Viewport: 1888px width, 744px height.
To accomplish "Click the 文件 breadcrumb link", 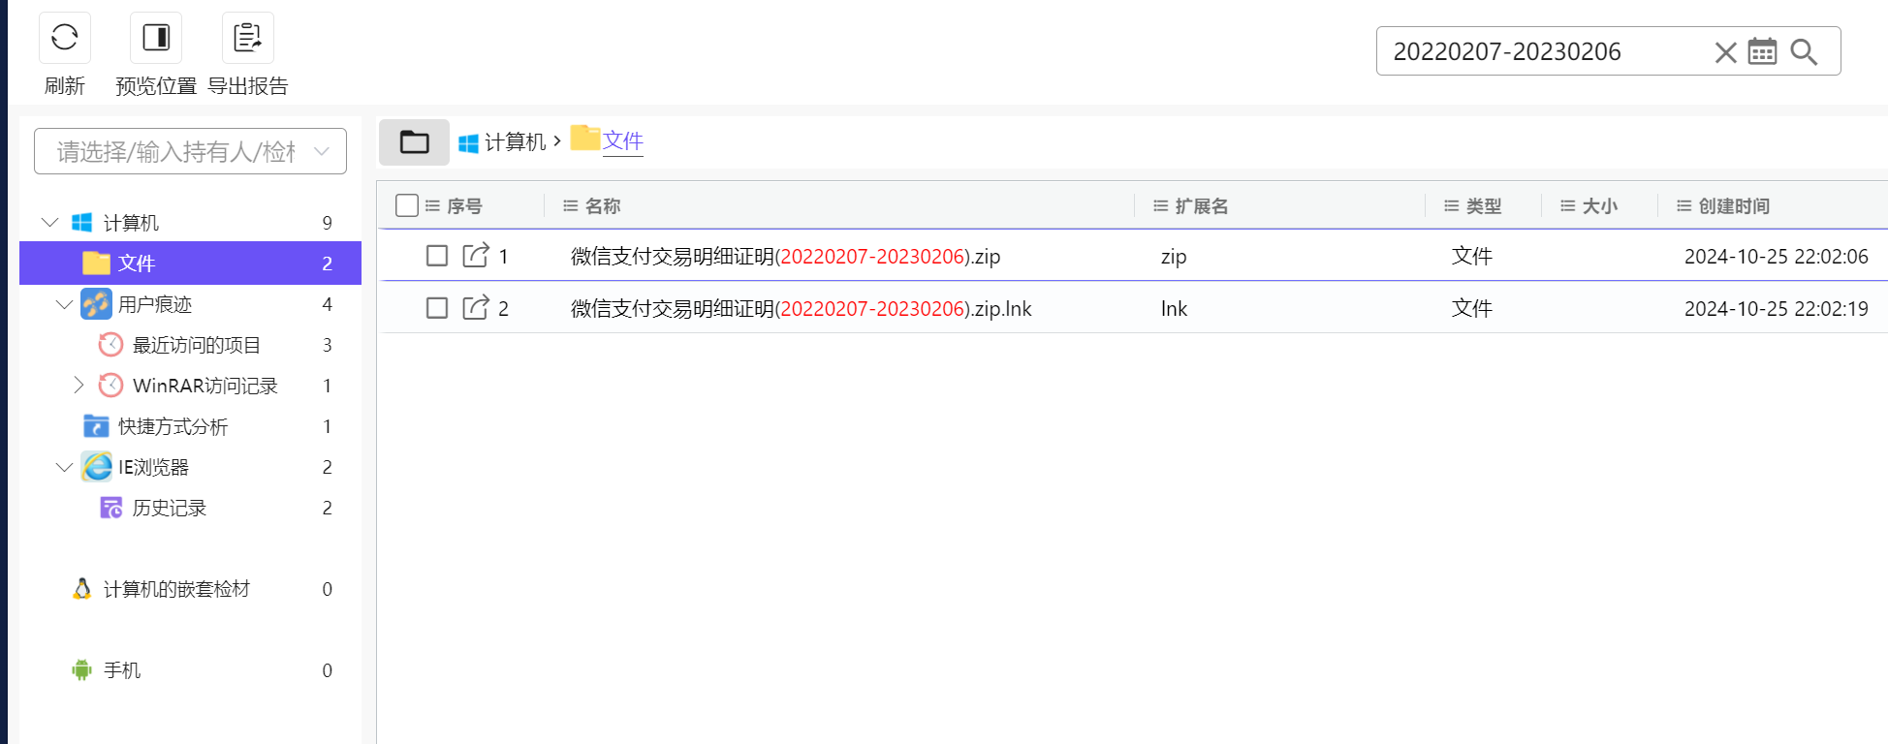I will [x=622, y=141].
